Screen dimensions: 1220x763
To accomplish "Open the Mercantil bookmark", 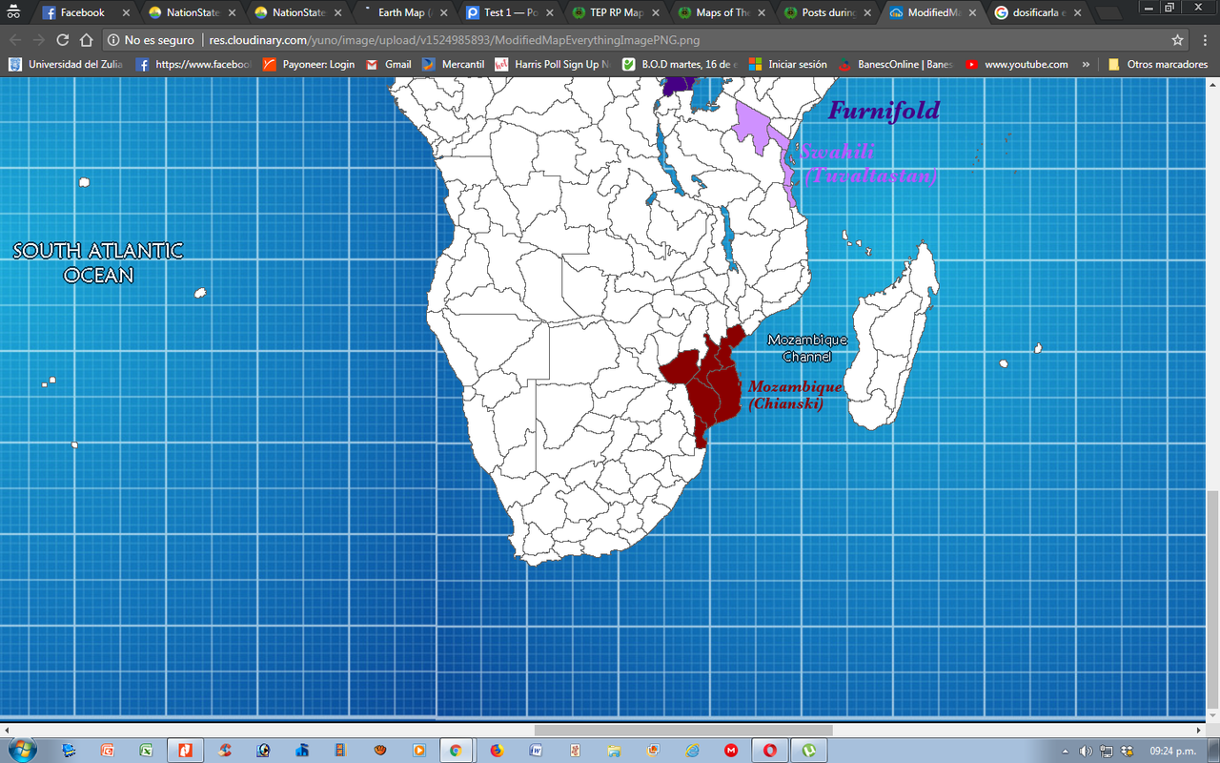I will (454, 65).
